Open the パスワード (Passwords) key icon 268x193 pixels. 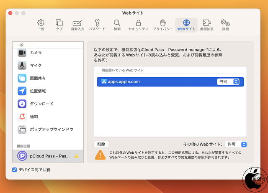[97, 25]
